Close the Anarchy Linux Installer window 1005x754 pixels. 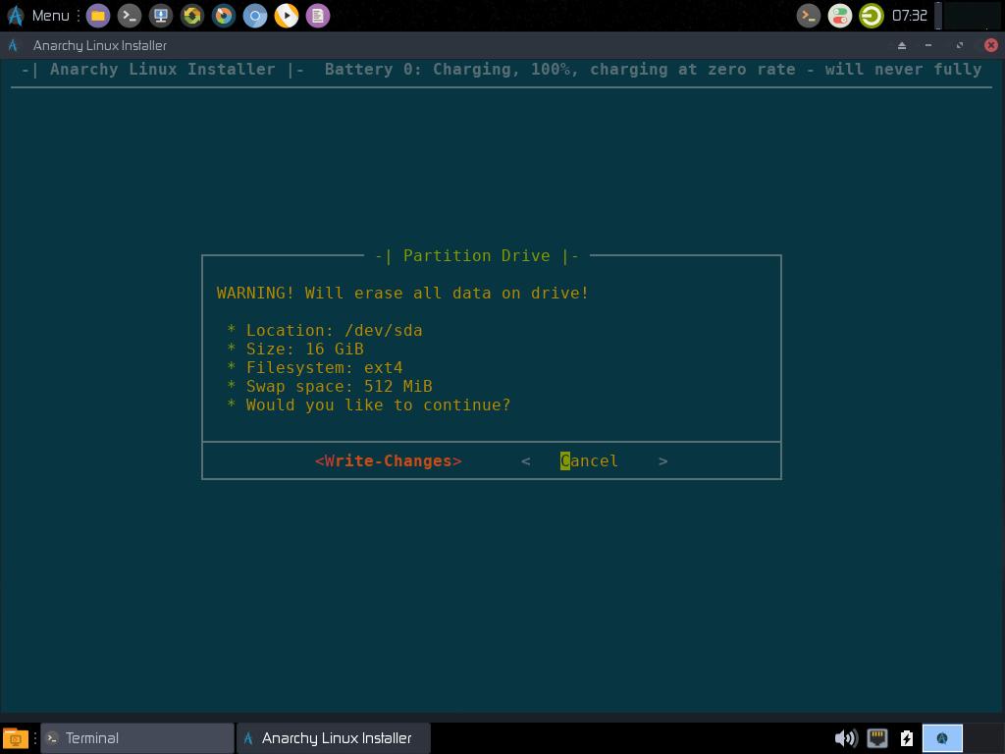point(991,45)
